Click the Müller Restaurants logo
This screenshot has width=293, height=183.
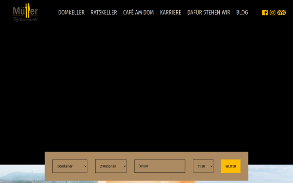tap(25, 12)
